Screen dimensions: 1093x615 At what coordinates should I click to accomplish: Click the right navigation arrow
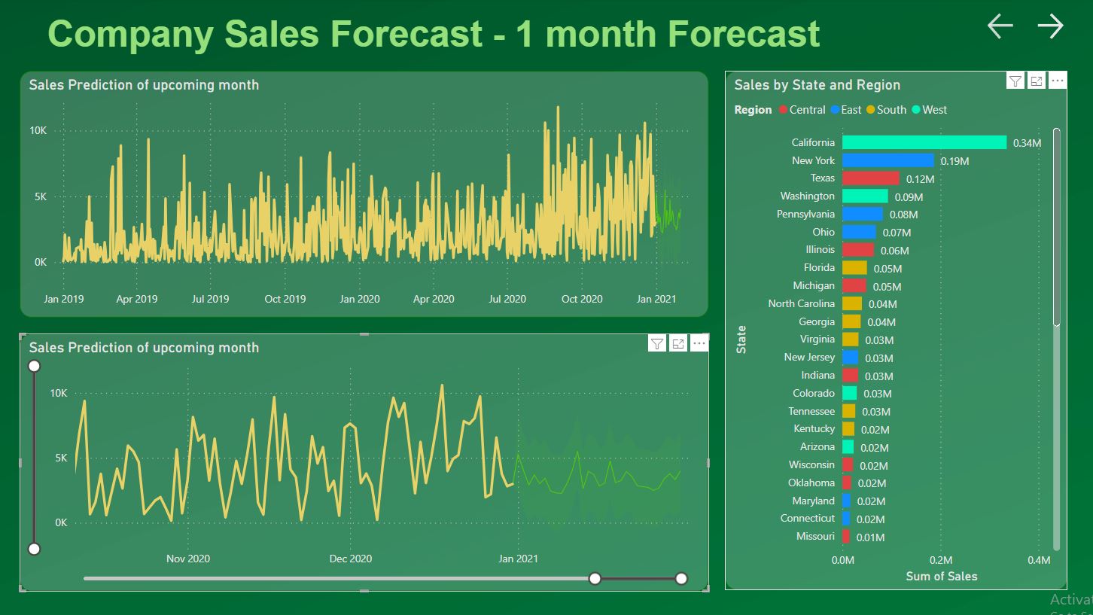pyautogui.click(x=1049, y=26)
